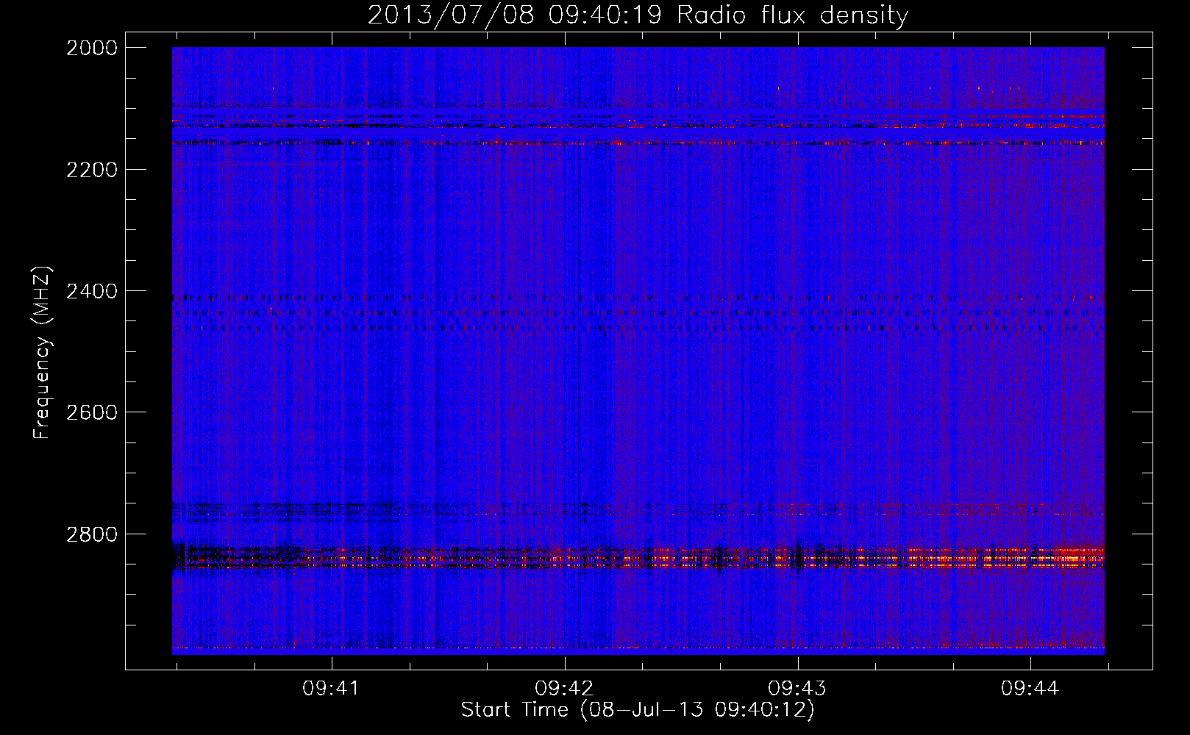Click the 'Start Time (08-Jul-13 09:40:12)' axis title

click(638, 710)
